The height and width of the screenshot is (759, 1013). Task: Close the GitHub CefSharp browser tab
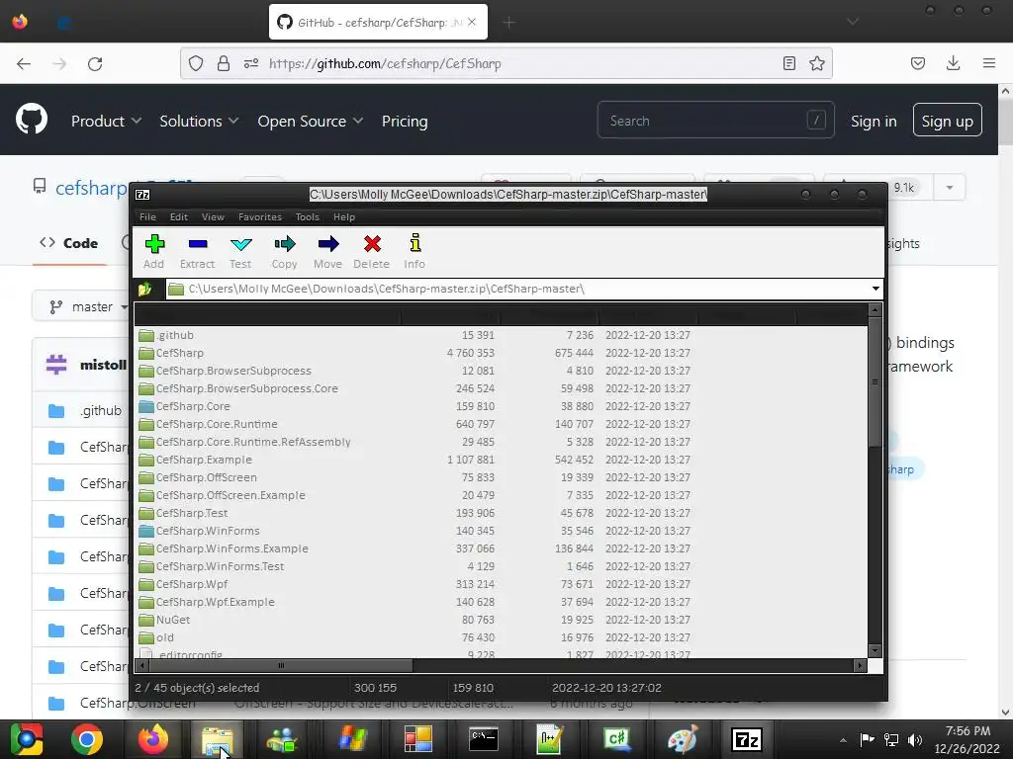[x=472, y=22]
